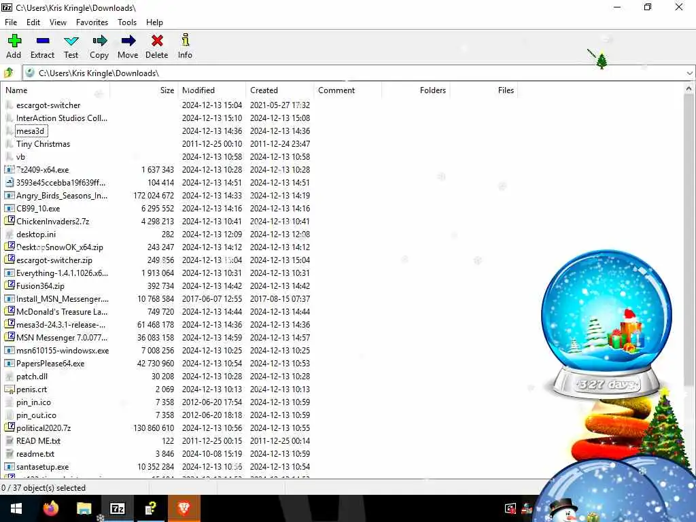Viewport: 696px width, 522px height.
Task: Select the political2020.7z archive
Action: pyautogui.click(x=43, y=428)
